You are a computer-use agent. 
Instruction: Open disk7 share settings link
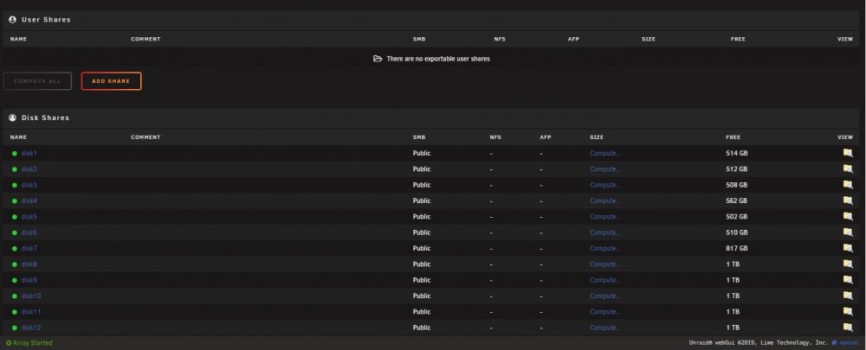tap(29, 249)
